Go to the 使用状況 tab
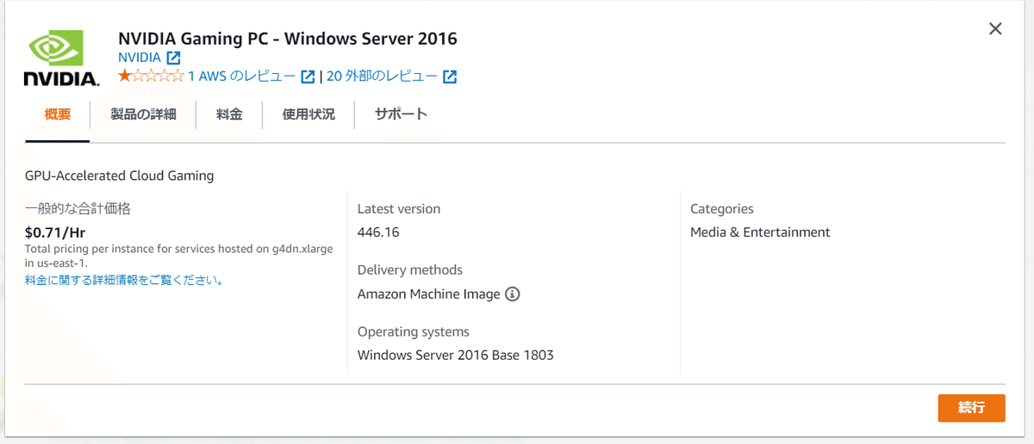The width and height of the screenshot is (1034, 444). coord(308,114)
